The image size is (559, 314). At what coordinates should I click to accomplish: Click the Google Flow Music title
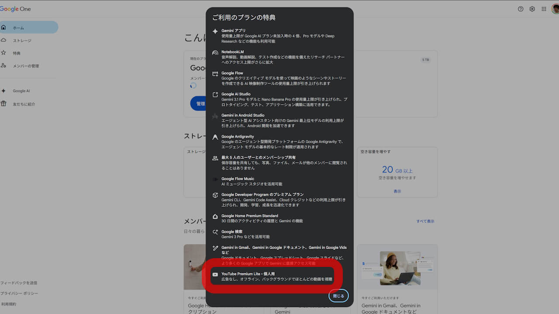[x=238, y=179]
